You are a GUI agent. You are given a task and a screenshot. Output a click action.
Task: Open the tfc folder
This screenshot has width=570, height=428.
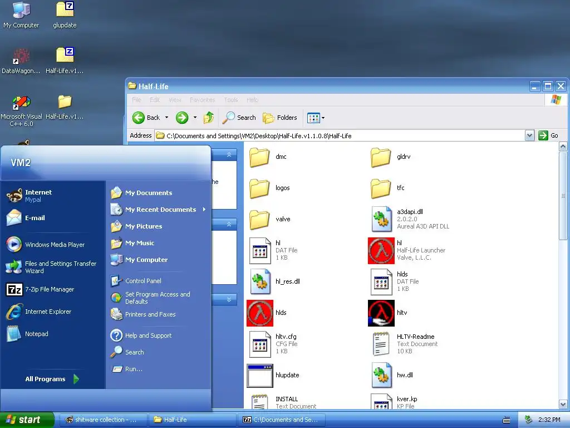click(381, 188)
